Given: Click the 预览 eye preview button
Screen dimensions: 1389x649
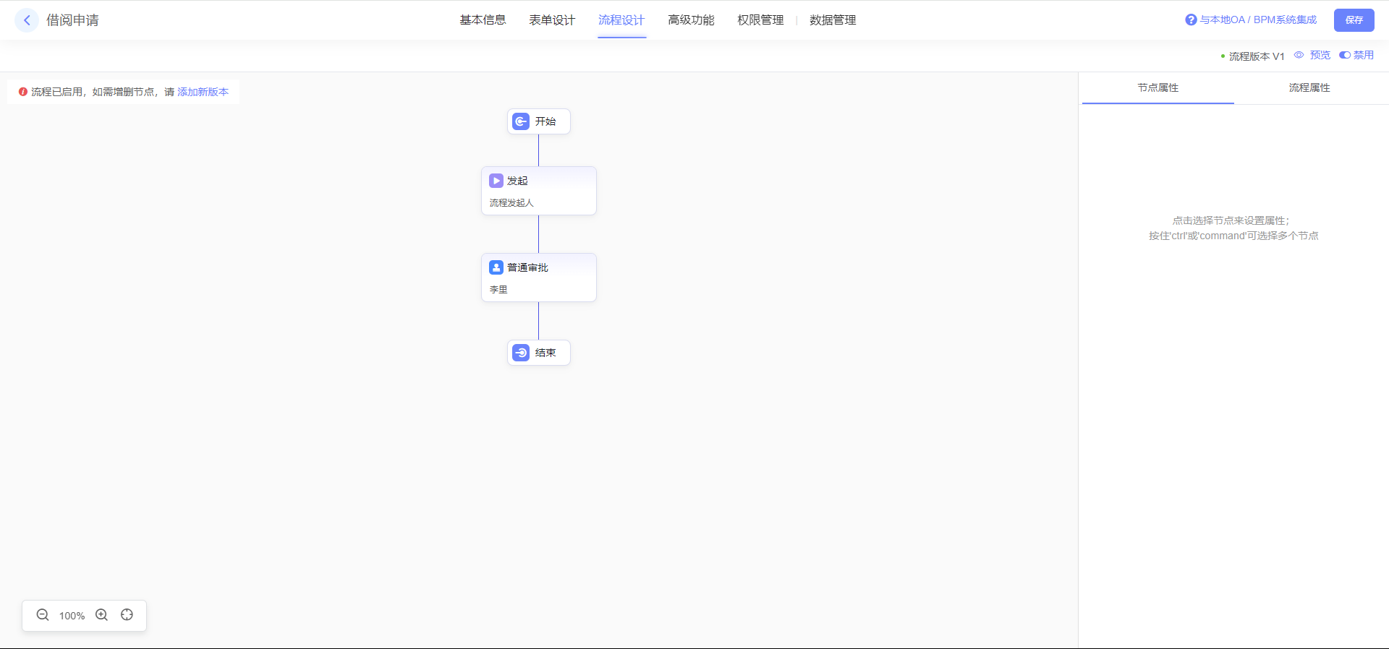Looking at the screenshot, I should pyautogui.click(x=1312, y=55).
